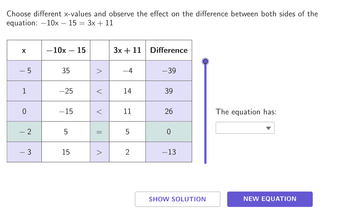Click the difference value 0 cell

tap(169, 132)
